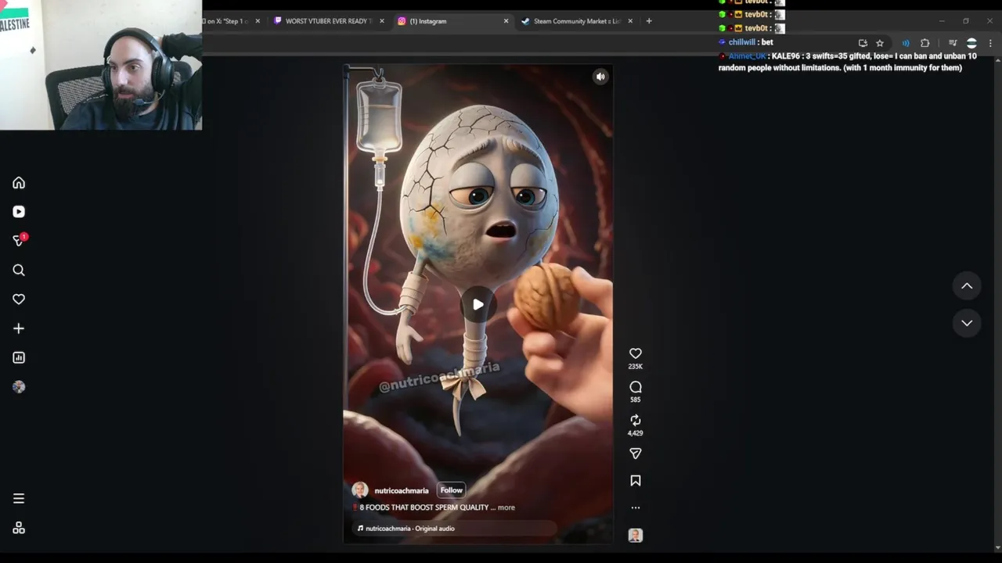
Task: Open the Meta apps icon at sidebar bottom
Action: [19, 529]
